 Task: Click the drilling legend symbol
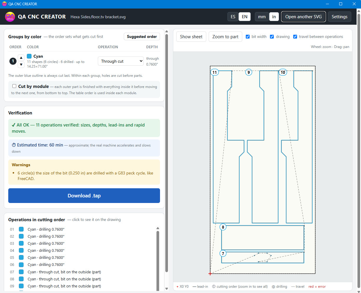pos(273,287)
